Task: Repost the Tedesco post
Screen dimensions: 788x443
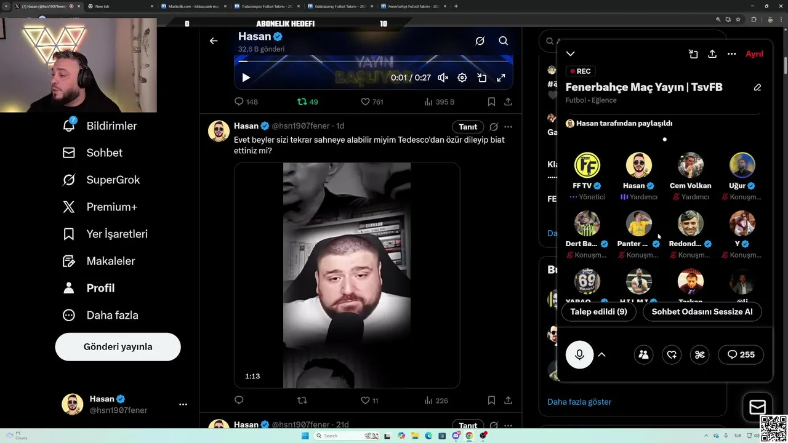Action: [302, 400]
